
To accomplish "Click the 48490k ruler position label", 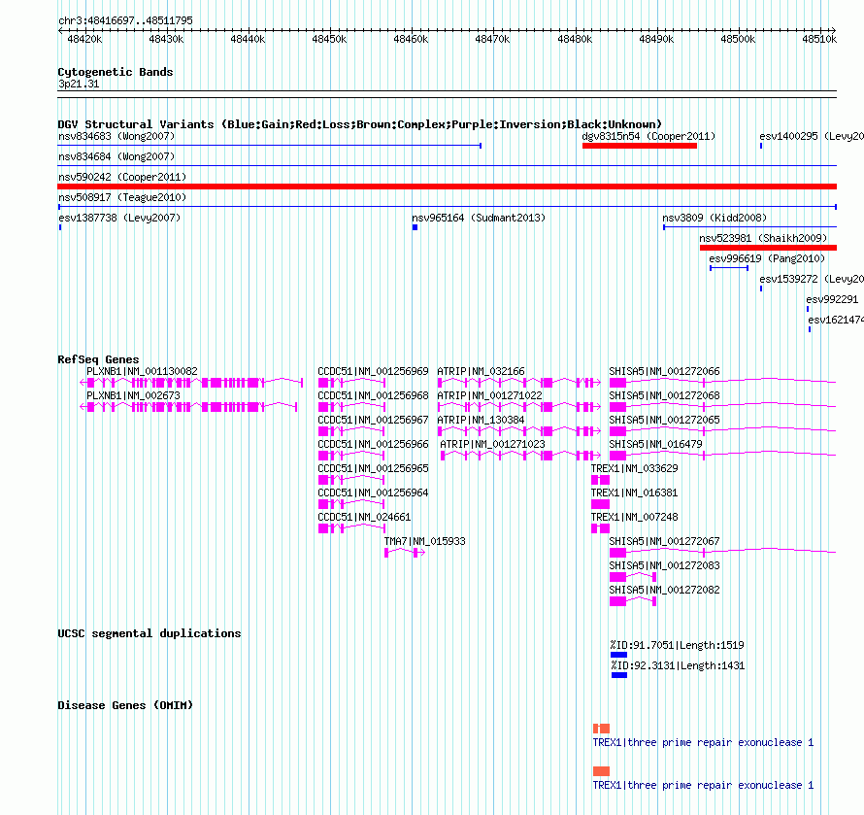I will coord(656,39).
